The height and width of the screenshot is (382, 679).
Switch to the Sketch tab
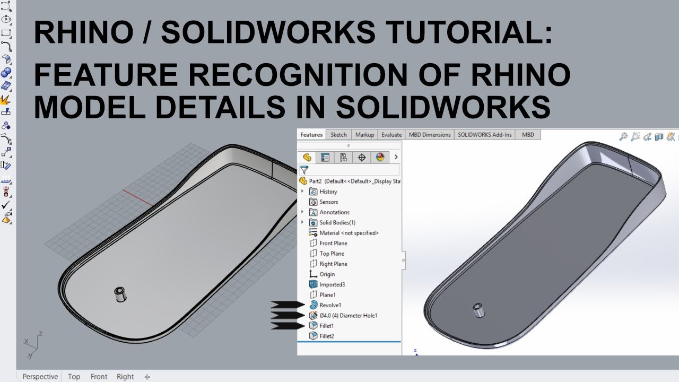[x=338, y=135]
